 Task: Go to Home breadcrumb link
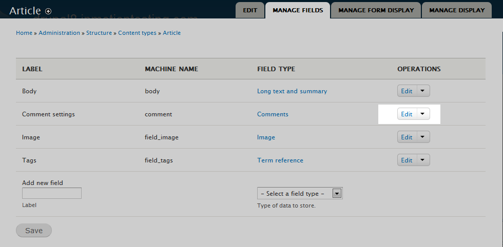24,33
